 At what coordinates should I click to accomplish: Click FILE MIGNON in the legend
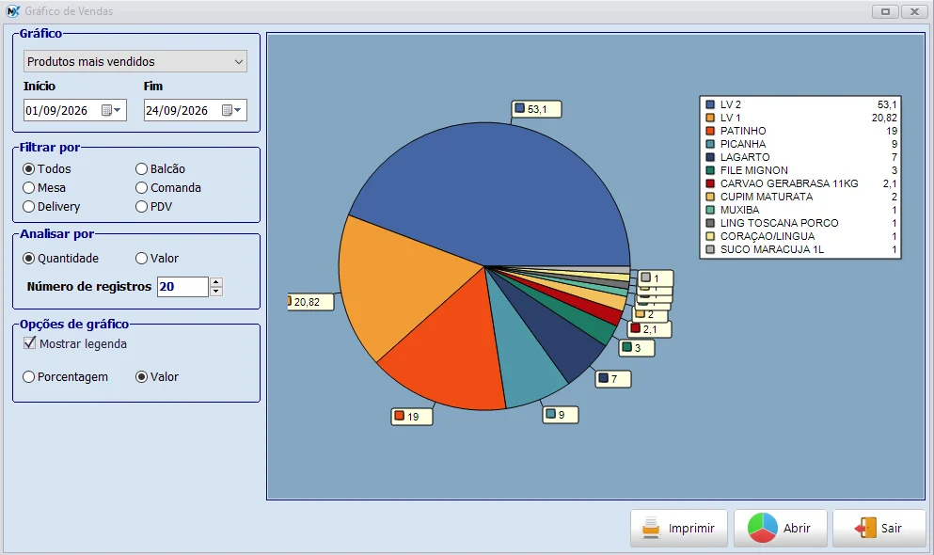[x=754, y=170]
